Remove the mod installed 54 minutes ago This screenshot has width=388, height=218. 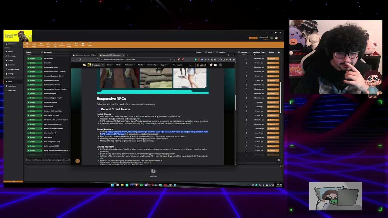272,58
